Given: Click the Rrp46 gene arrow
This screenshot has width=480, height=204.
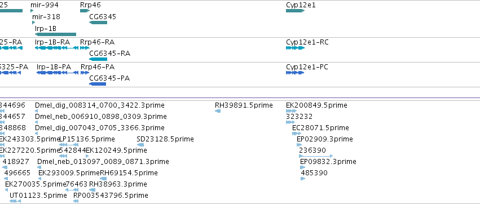Looking at the screenshot, I should click(85, 11).
